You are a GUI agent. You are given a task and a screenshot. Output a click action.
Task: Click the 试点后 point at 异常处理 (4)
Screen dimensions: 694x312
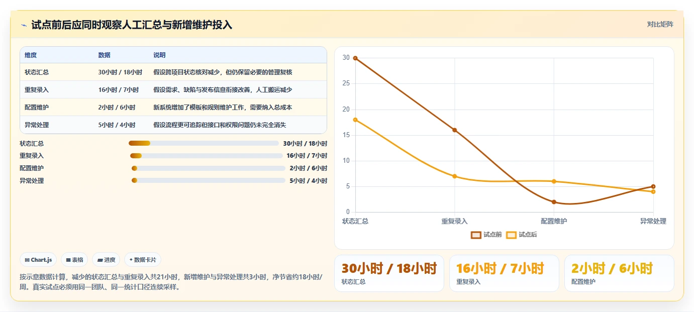[x=653, y=191]
